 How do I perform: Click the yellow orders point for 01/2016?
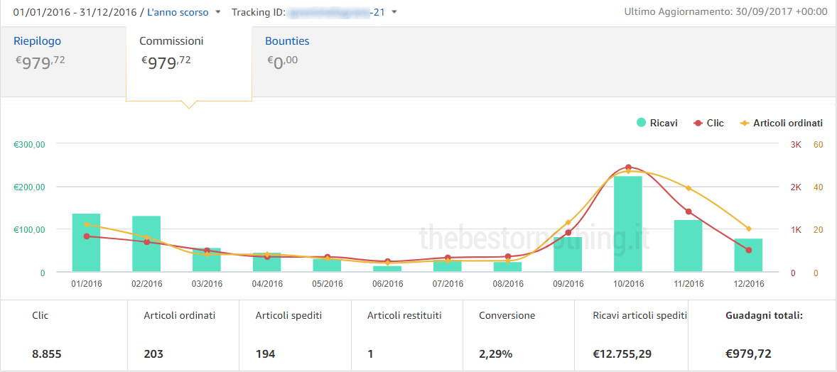pos(87,224)
